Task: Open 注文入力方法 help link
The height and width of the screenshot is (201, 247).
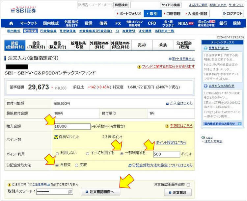Action: pos(213,141)
